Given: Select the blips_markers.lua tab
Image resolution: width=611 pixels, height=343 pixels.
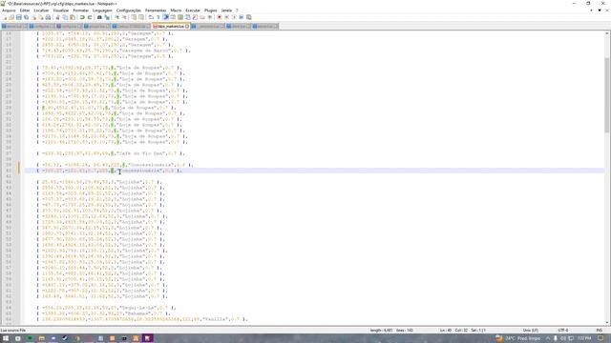Looking at the screenshot, I should coord(170,26).
